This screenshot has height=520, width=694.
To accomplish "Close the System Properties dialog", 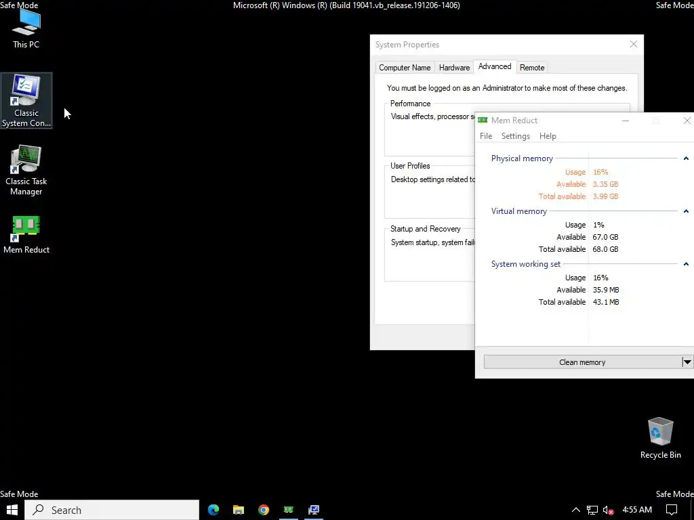I will (634, 44).
